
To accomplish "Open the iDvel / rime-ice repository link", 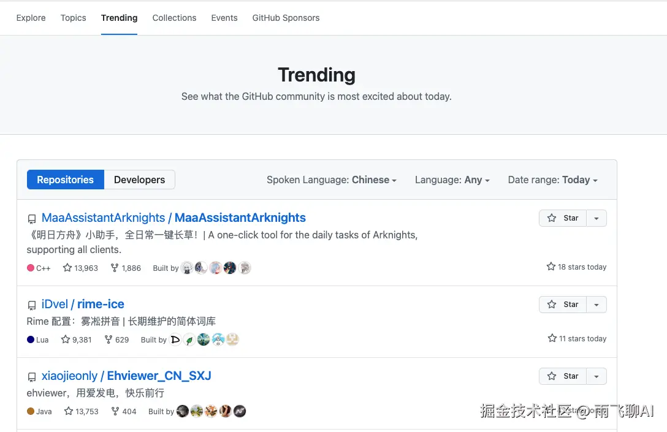I will coord(83,304).
